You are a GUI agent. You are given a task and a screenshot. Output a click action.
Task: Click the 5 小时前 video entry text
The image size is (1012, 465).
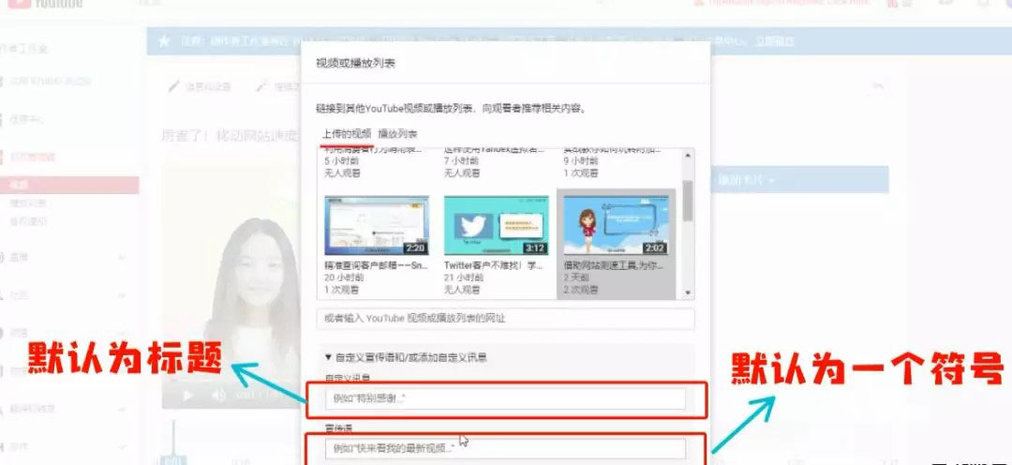(x=341, y=161)
